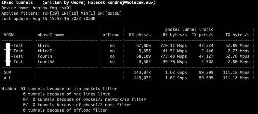Screen dimensions: 258x114
Task: Select the tunnel row named third2
Action: click(x=128, y=51)
